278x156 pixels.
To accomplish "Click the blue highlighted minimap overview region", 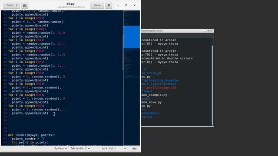I will coord(132,37).
